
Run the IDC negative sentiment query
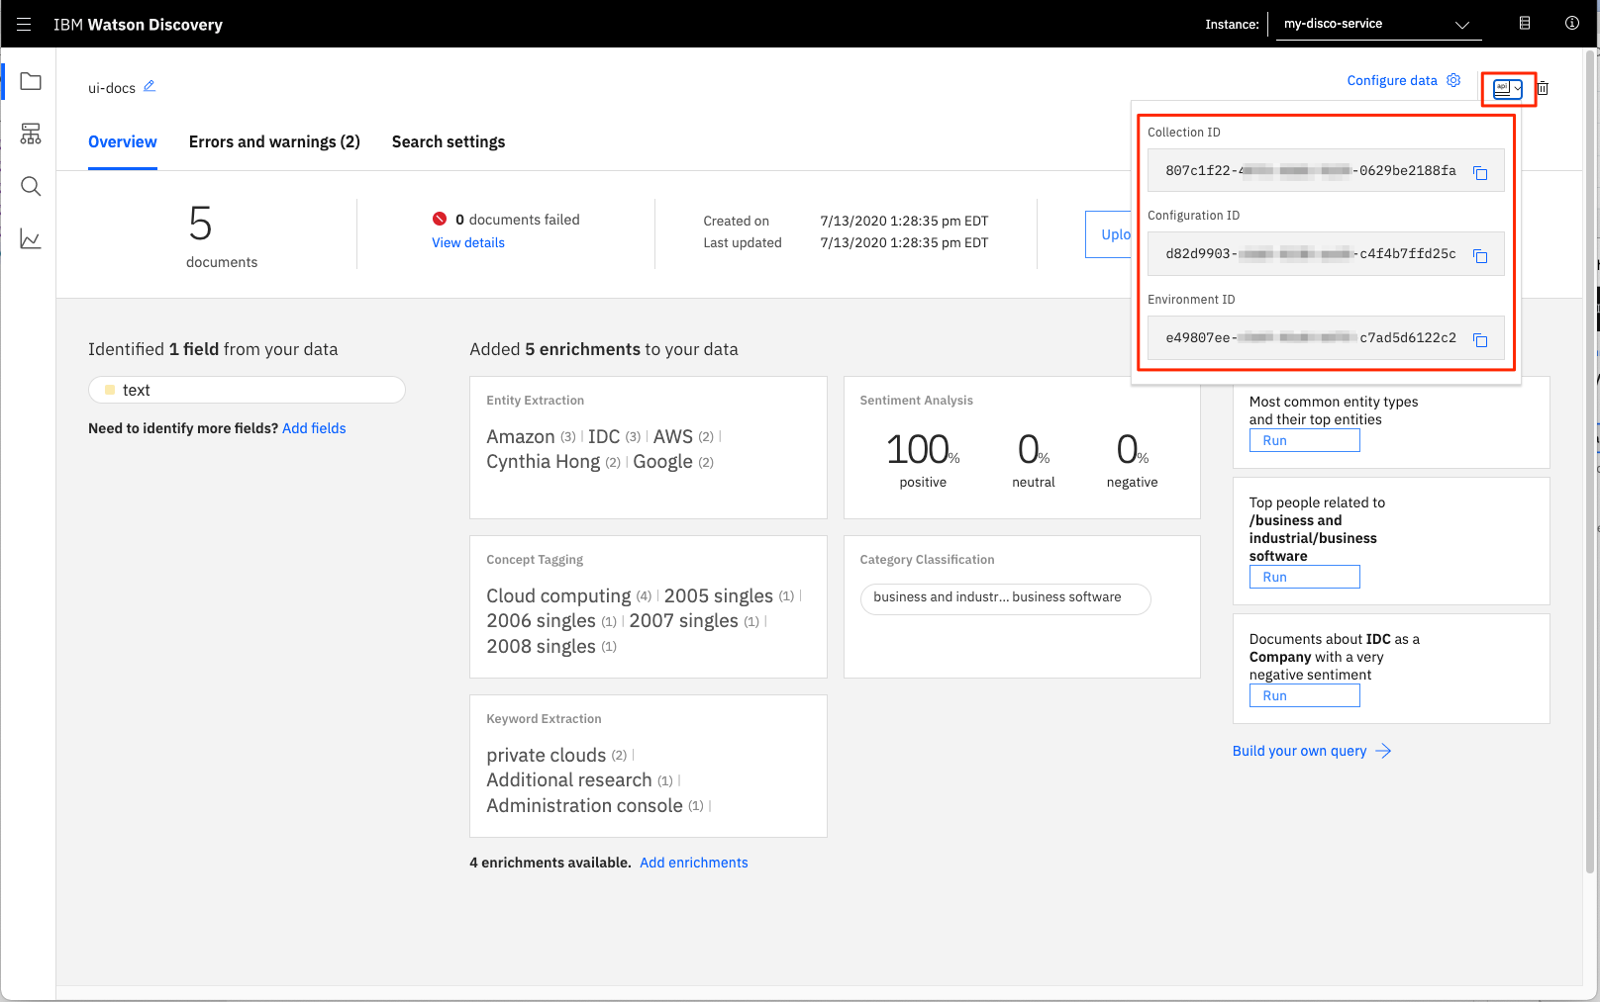(x=1304, y=695)
